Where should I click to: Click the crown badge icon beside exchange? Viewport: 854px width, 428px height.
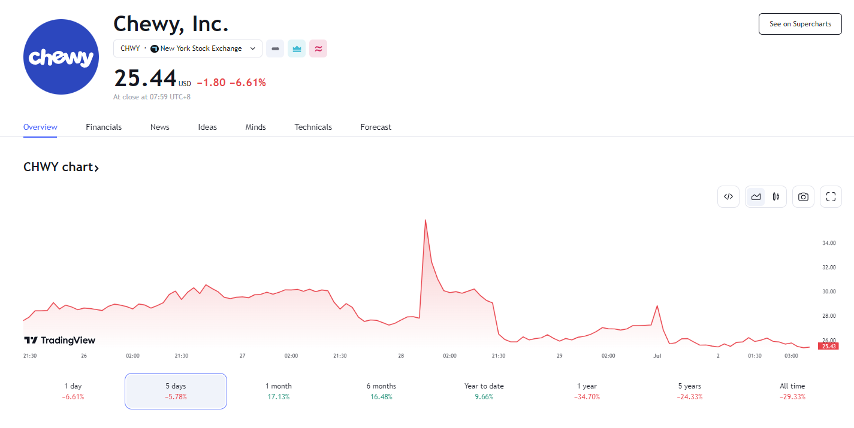297,48
